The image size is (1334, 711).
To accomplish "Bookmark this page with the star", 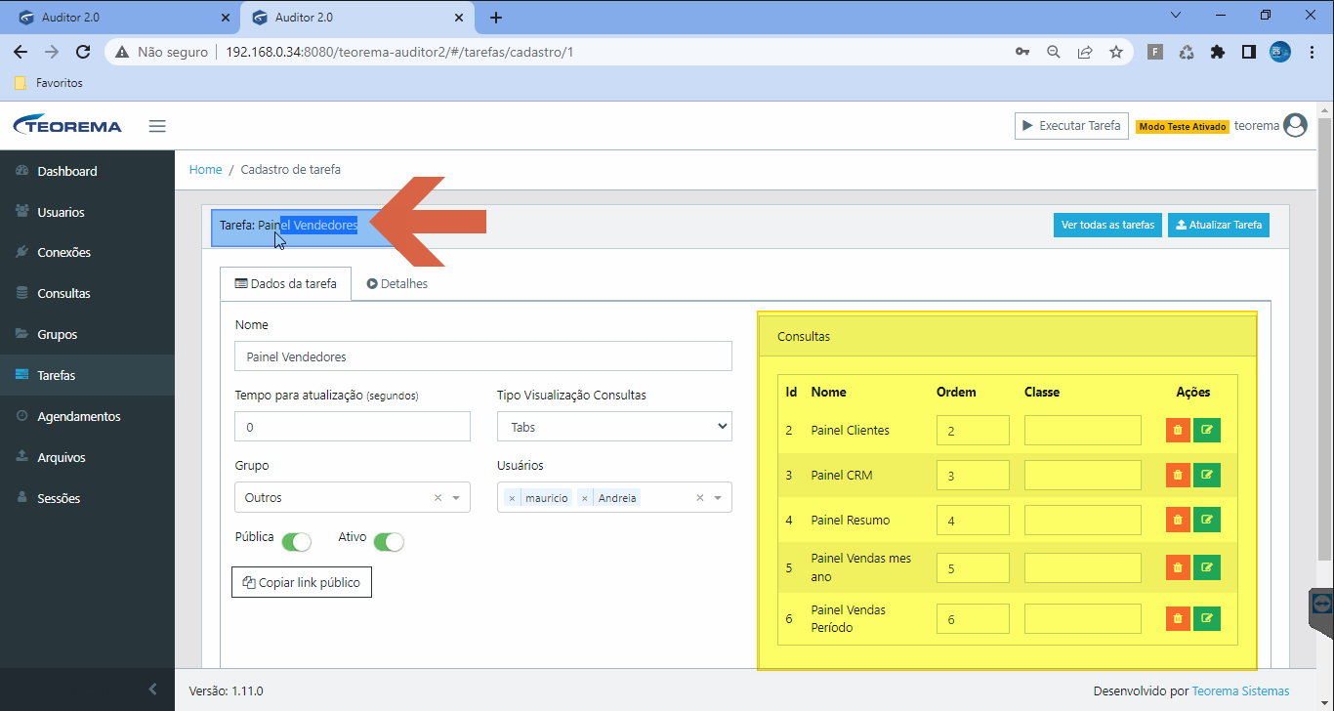I will click(x=1116, y=52).
